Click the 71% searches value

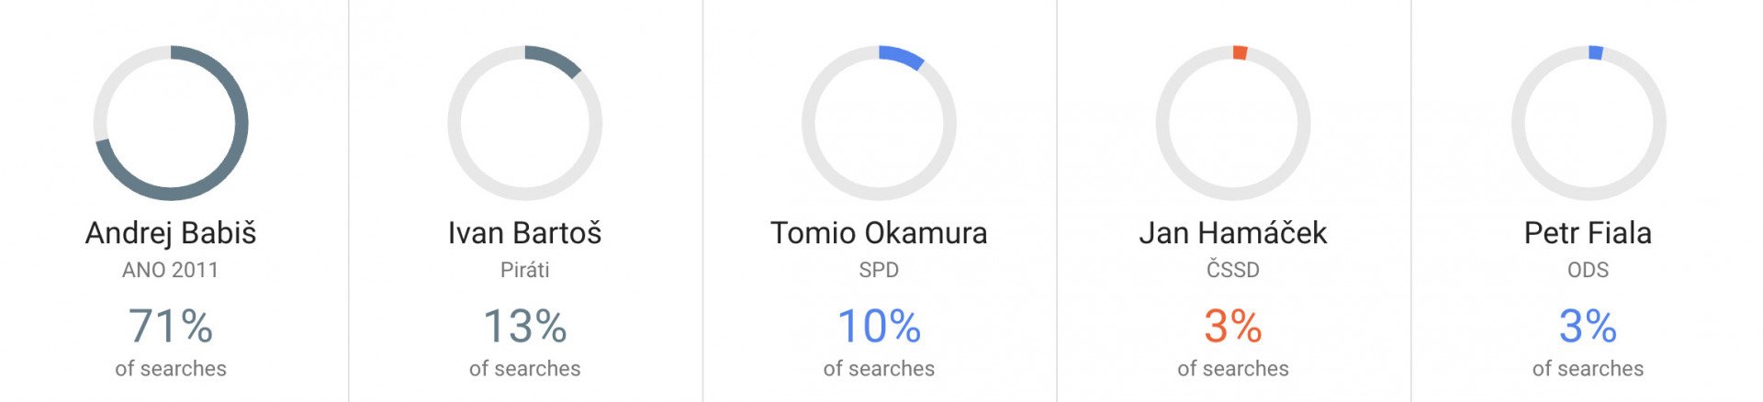[171, 326]
